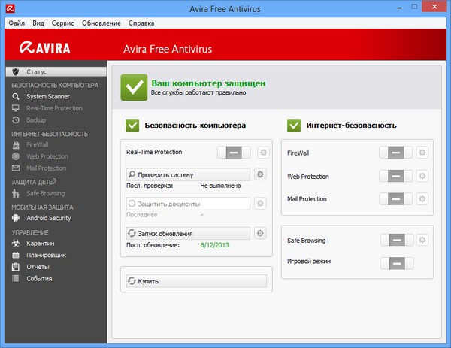Open System Scanner in the sidebar
Image resolution: width=451 pixels, height=348 pixels.
tap(47, 97)
